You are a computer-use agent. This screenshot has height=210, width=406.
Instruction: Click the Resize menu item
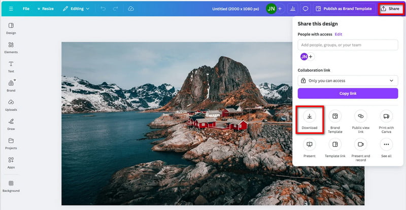click(46, 9)
